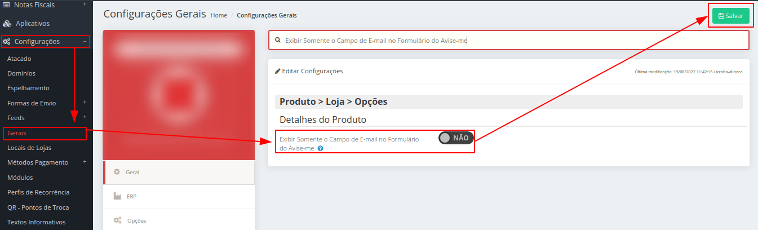
Task: Expand Formas de Envio submenu
Action: pos(85,103)
